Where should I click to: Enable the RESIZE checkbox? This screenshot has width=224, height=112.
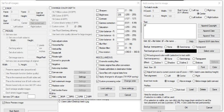[4, 31]
